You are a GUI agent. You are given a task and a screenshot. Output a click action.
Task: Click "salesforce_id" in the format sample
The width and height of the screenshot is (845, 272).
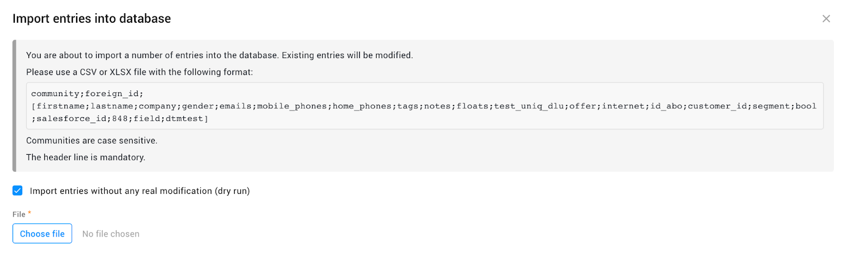point(71,119)
